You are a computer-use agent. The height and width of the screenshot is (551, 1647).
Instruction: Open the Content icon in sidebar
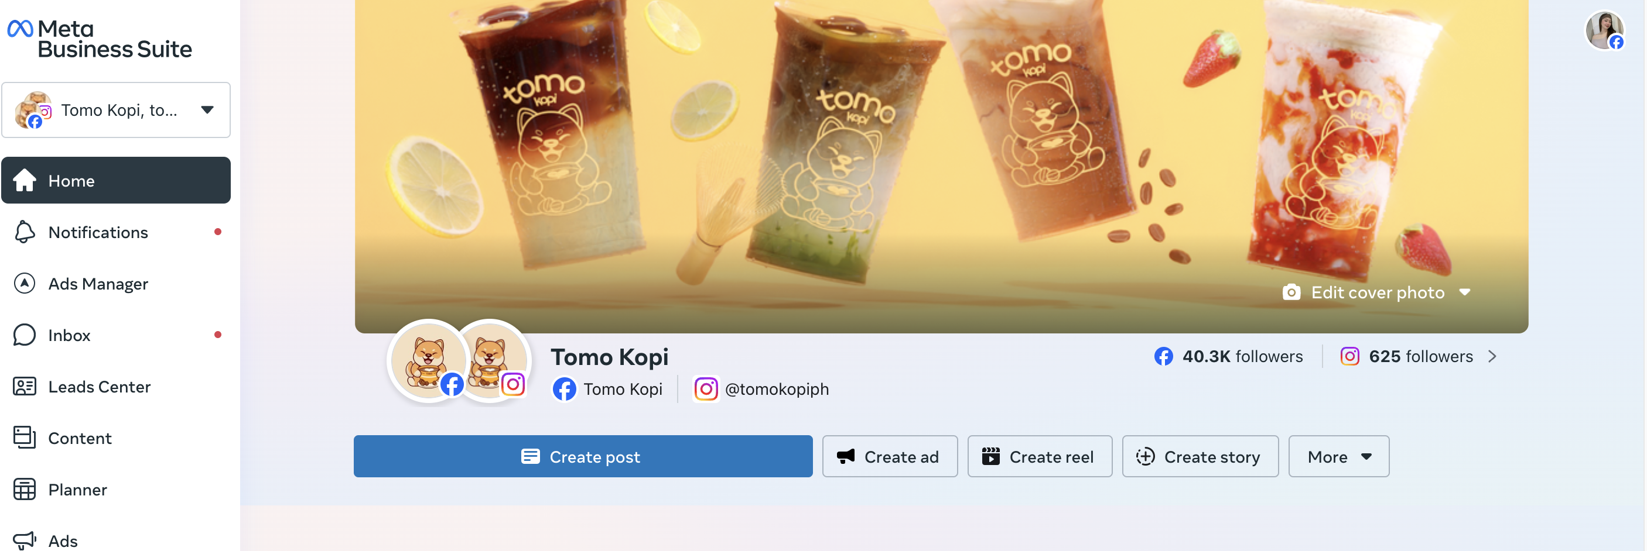pos(24,438)
